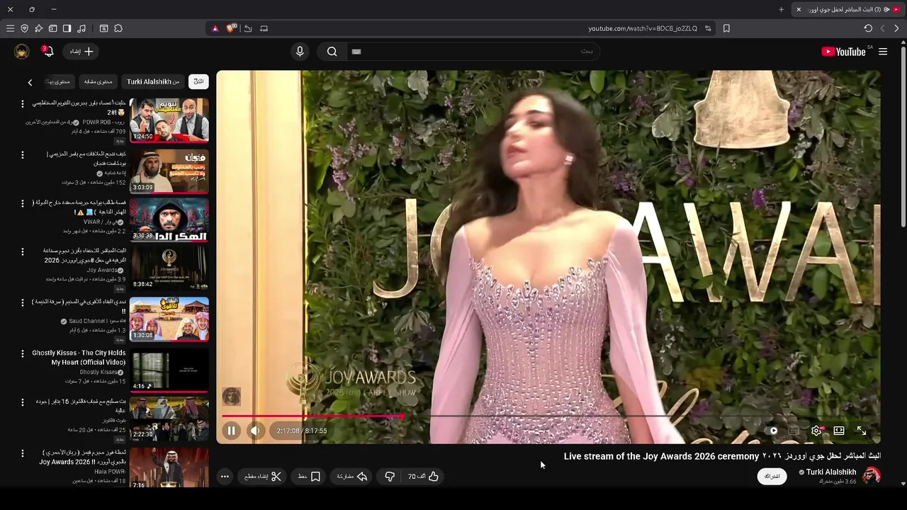This screenshot has width=907, height=510.
Task: Open a new tab with the plus
Action: point(781,9)
